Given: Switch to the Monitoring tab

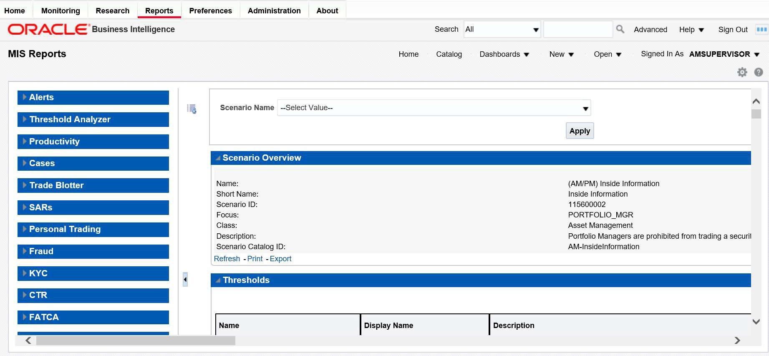Looking at the screenshot, I should click(61, 10).
